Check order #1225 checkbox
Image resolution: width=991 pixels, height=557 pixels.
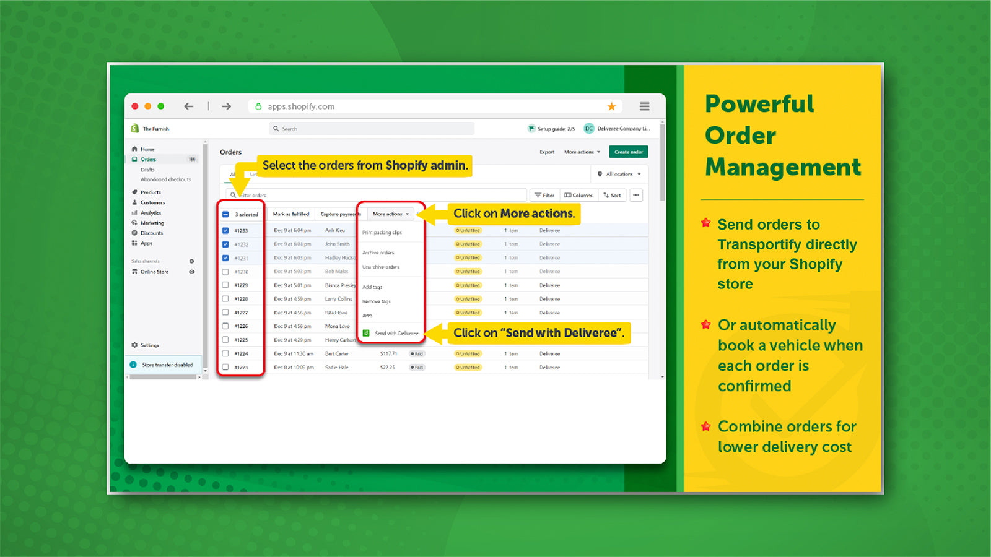tap(225, 340)
